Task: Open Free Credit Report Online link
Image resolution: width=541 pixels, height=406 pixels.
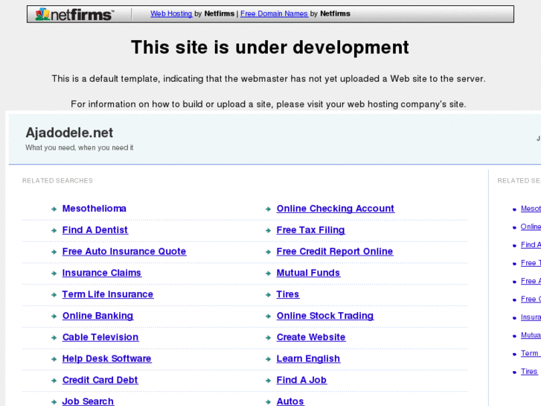Action: (x=335, y=251)
